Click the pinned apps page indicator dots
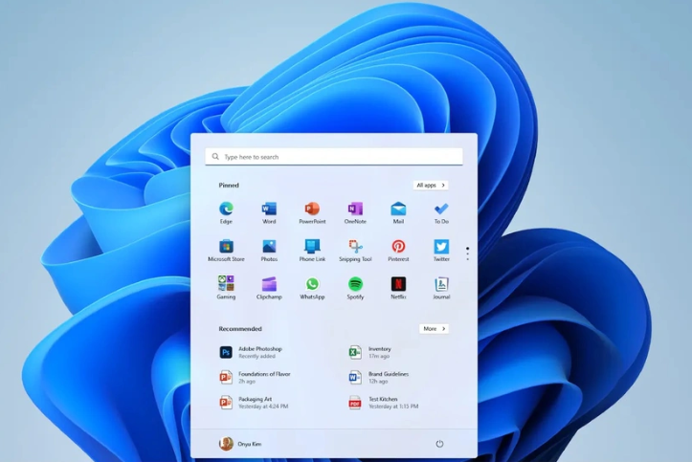 coord(467,253)
